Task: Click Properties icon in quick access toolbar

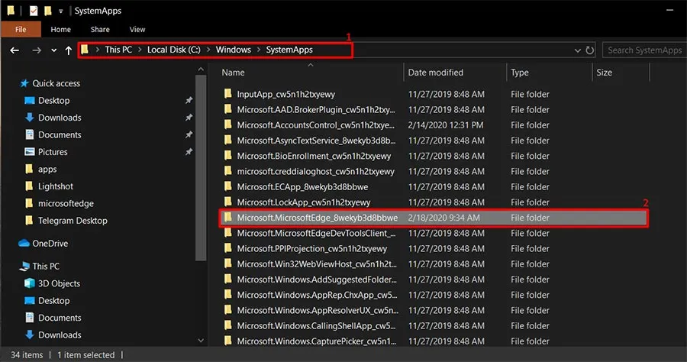Action: (34, 11)
